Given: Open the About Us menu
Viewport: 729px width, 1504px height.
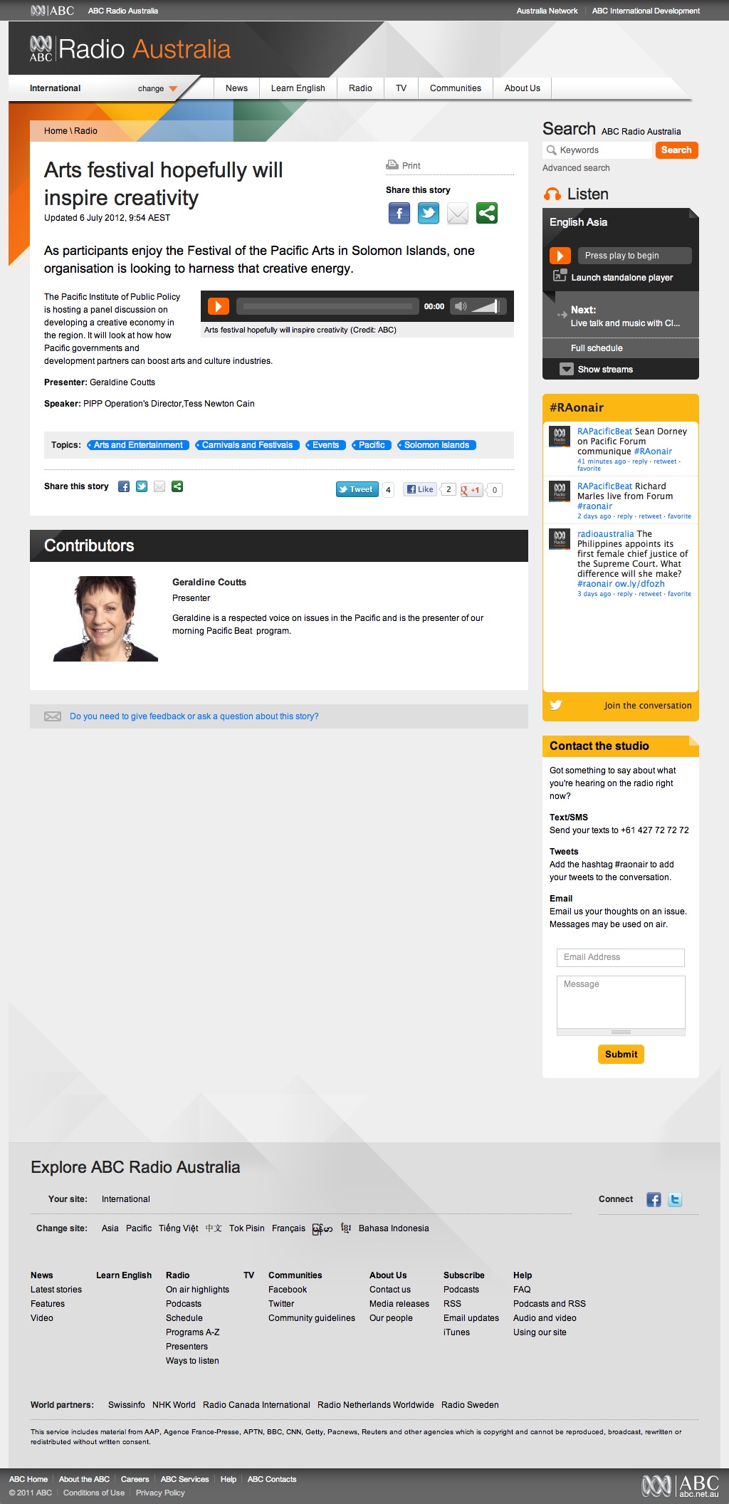Looking at the screenshot, I should (523, 88).
